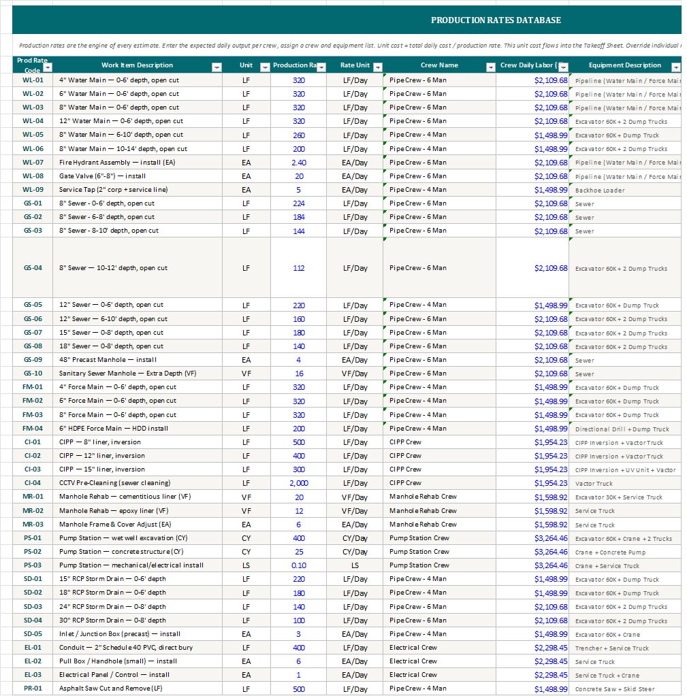The width and height of the screenshot is (687, 696).
Task: Click 'Directional Drill + Dump Truck' cell
Action: [x=625, y=429]
